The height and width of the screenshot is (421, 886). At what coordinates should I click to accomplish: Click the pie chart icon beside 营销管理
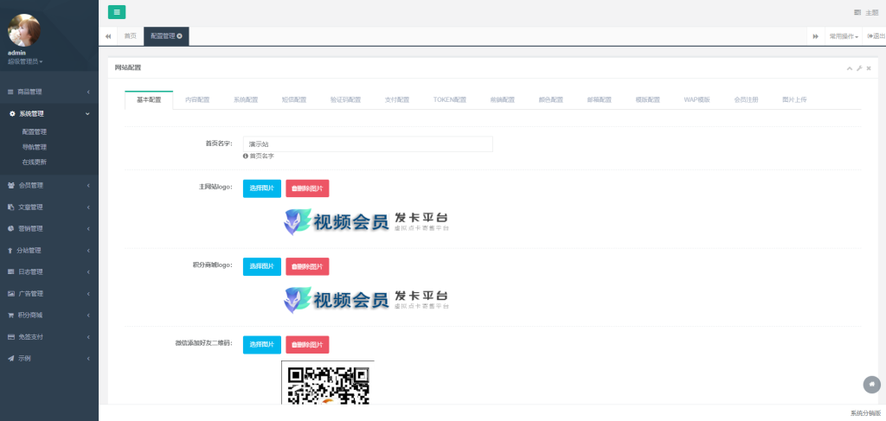click(11, 228)
